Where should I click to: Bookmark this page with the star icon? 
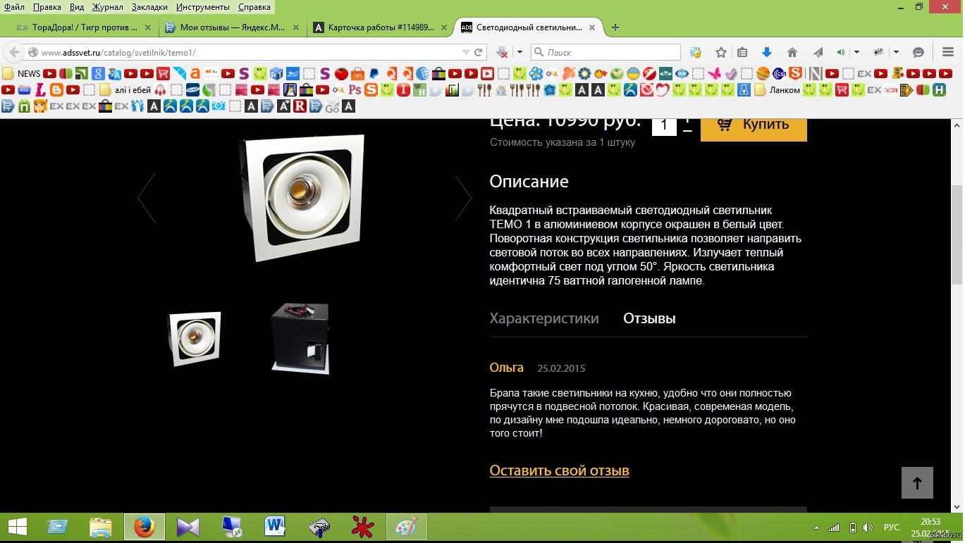point(720,52)
